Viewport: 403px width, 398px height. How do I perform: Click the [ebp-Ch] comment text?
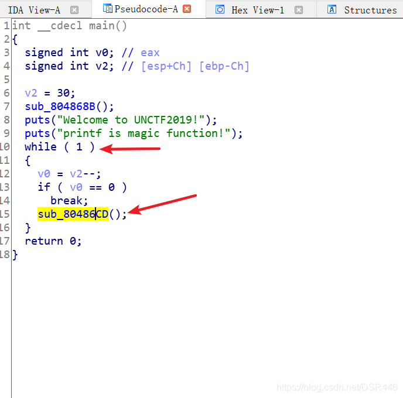point(224,66)
